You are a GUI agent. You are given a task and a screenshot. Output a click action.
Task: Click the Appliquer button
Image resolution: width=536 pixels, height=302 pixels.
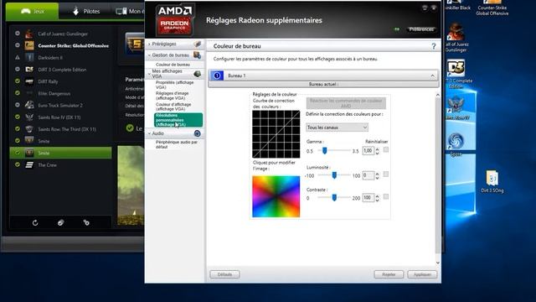click(422, 274)
